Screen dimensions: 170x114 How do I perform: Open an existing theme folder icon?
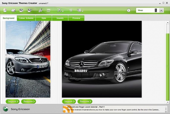tap(13, 11)
